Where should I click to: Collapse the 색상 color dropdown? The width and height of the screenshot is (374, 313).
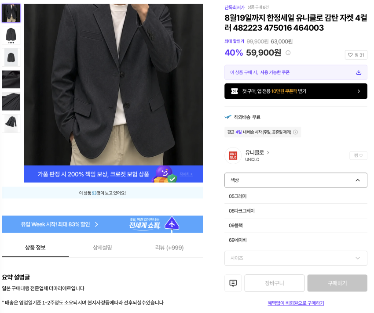[296, 180]
